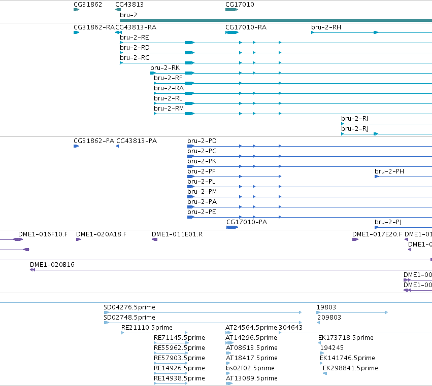Image resolution: width=432 pixels, height=386 pixels.
Task: Open transcript CG43813-RA
Action: click(136, 27)
